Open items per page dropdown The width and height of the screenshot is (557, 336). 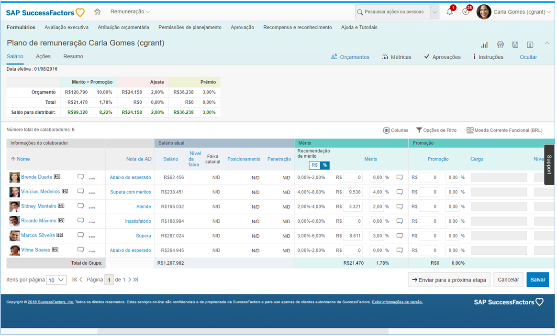tap(56, 280)
